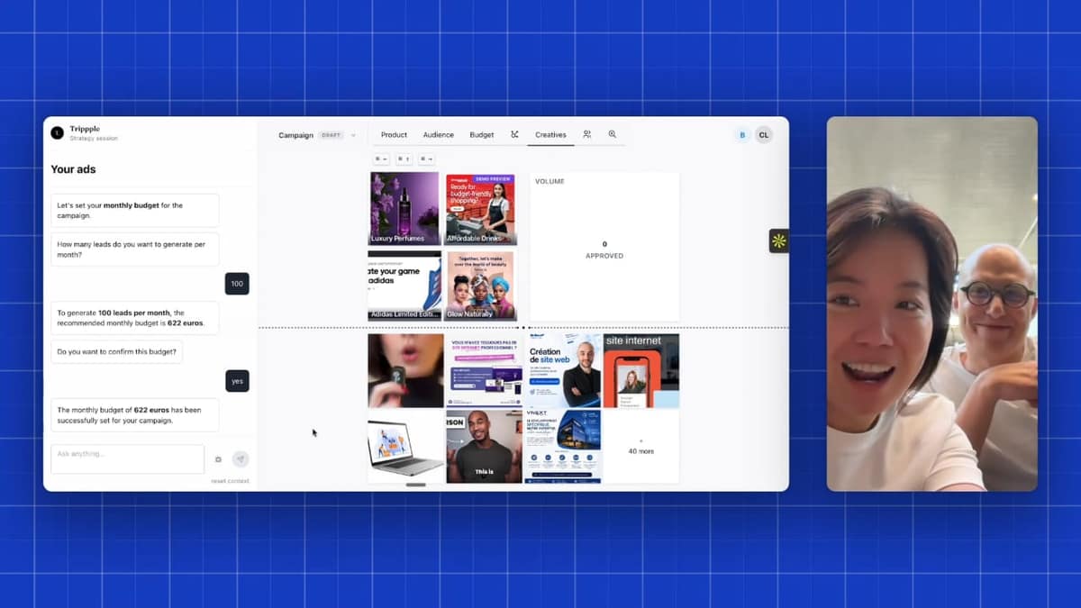Image resolution: width=1081 pixels, height=608 pixels.
Task: Click the magnifier search icon in tabs
Action: 613,134
